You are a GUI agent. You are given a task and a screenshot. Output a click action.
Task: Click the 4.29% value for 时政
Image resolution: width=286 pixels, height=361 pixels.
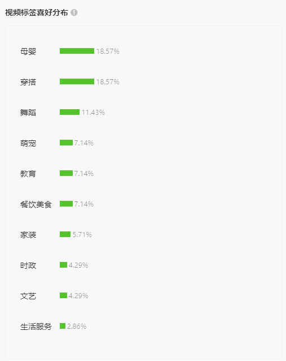(x=78, y=265)
